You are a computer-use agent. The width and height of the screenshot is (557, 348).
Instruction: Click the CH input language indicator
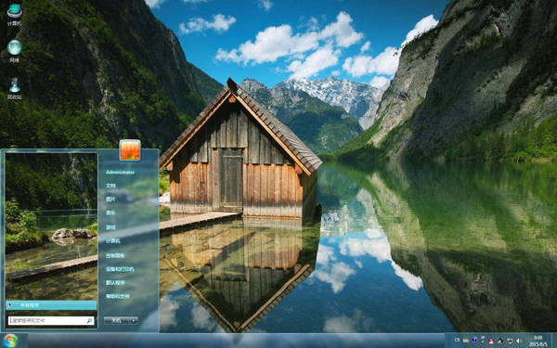(457, 340)
